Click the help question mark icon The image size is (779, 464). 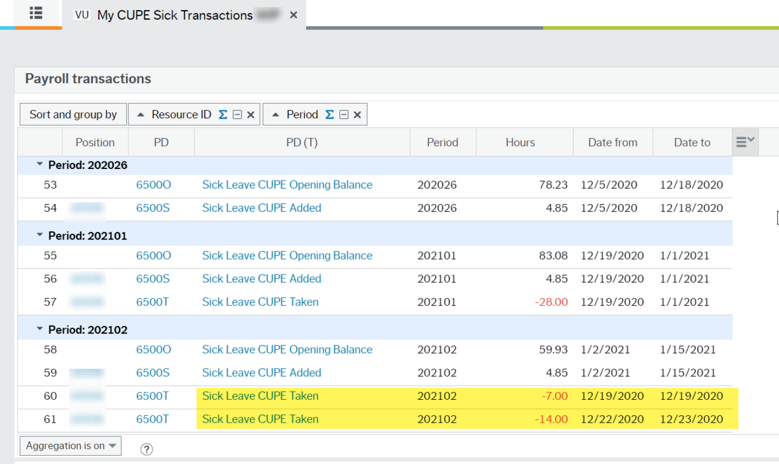(x=146, y=449)
